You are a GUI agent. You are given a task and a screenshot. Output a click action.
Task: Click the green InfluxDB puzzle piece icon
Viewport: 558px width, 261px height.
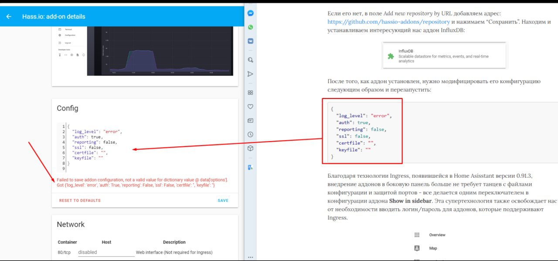click(391, 56)
